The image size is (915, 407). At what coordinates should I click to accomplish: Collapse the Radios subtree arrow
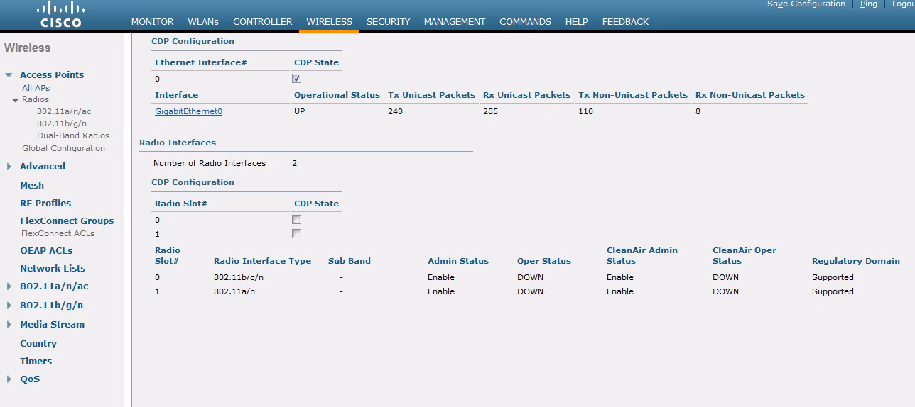pos(15,100)
